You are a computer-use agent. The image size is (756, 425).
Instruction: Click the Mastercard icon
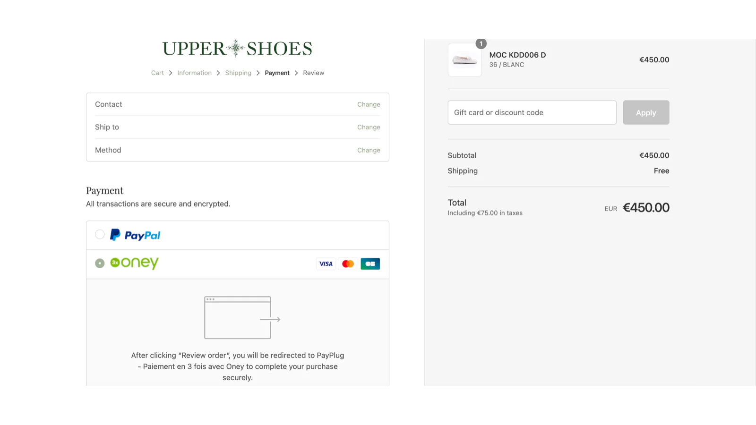point(348,264)
